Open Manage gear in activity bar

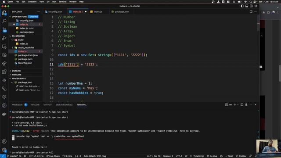tap(4, 150)
